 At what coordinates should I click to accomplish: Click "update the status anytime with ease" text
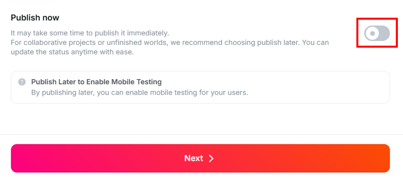[72, 52]
